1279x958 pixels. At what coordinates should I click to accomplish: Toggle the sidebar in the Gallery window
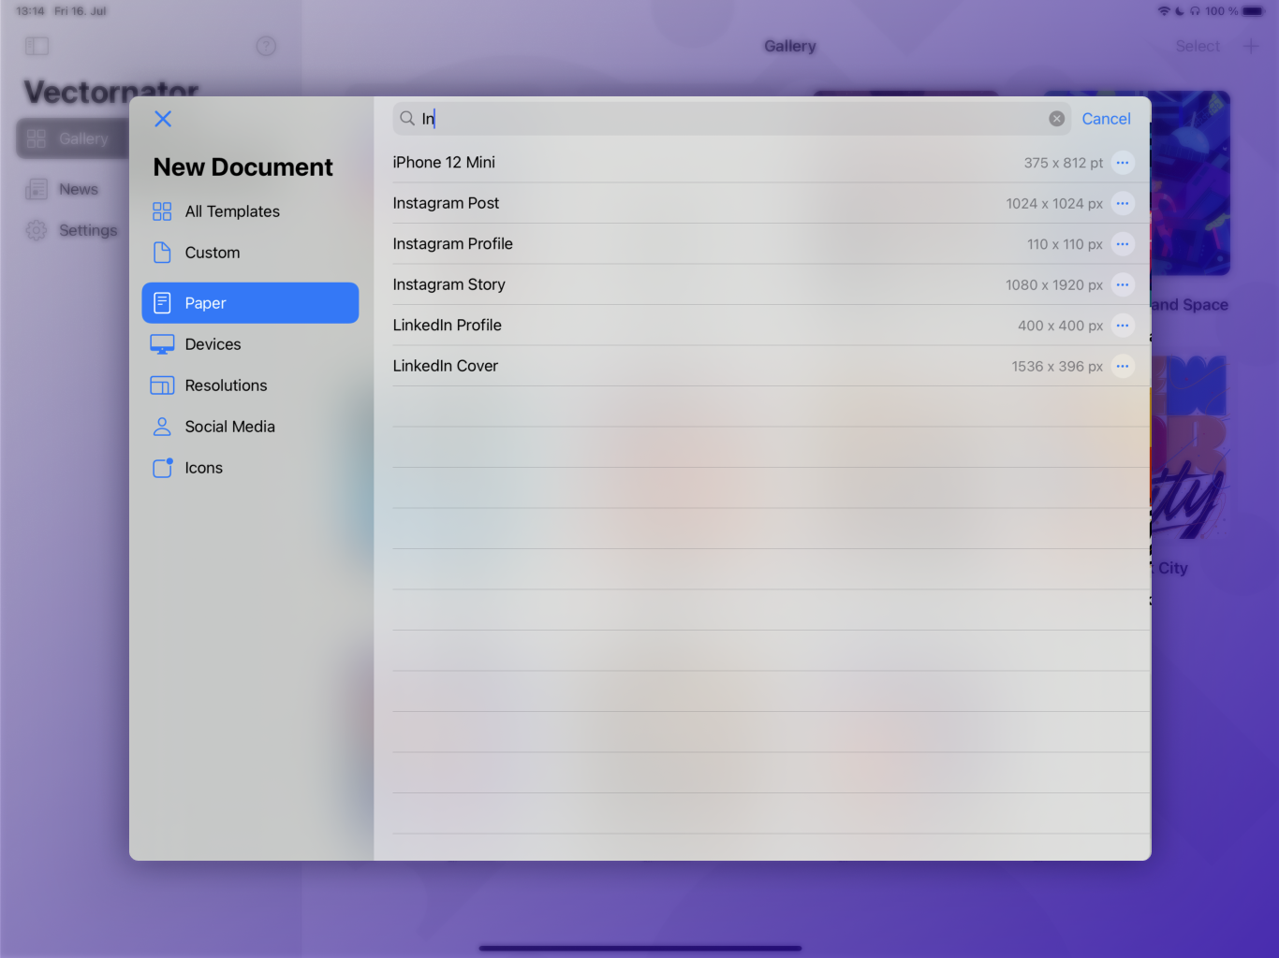coord(37,46)
